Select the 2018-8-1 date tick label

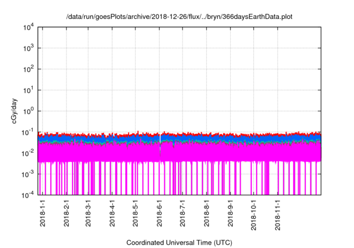coord(206,214)
